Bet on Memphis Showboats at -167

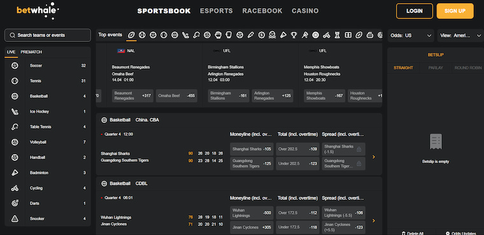pos(324,96)
